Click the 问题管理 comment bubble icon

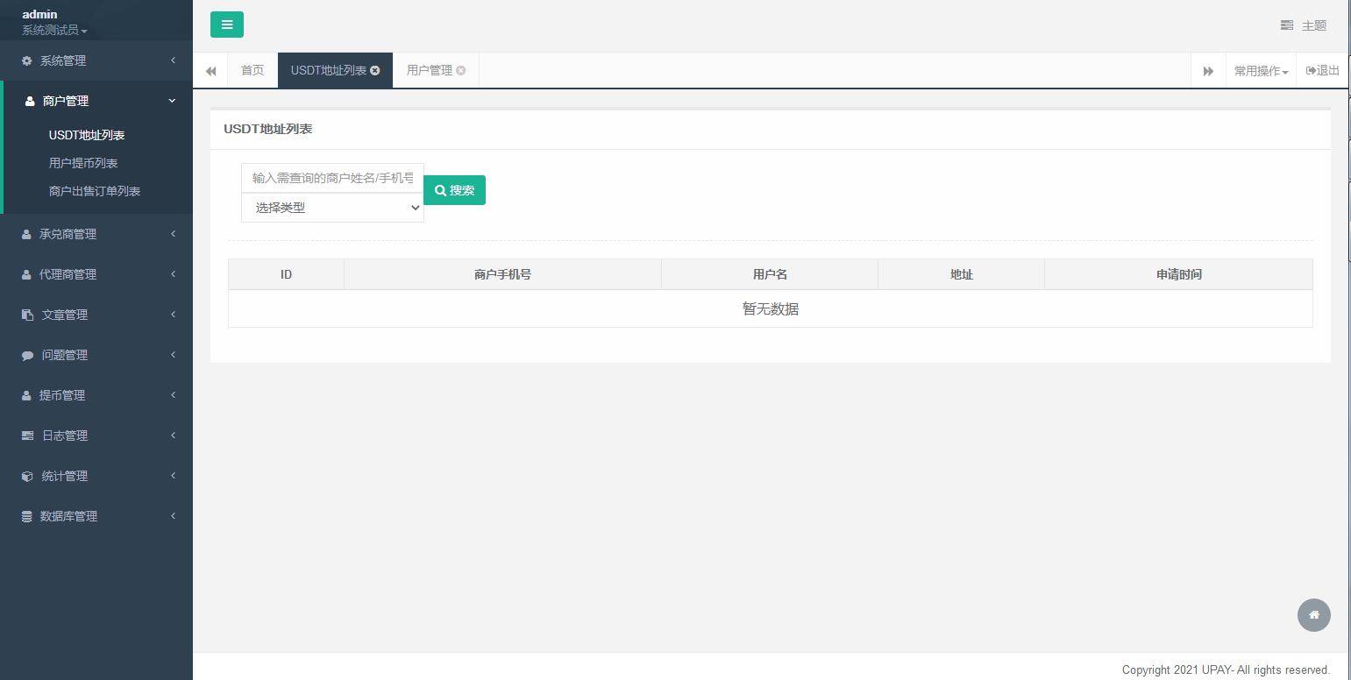click(x=25, y=355)
